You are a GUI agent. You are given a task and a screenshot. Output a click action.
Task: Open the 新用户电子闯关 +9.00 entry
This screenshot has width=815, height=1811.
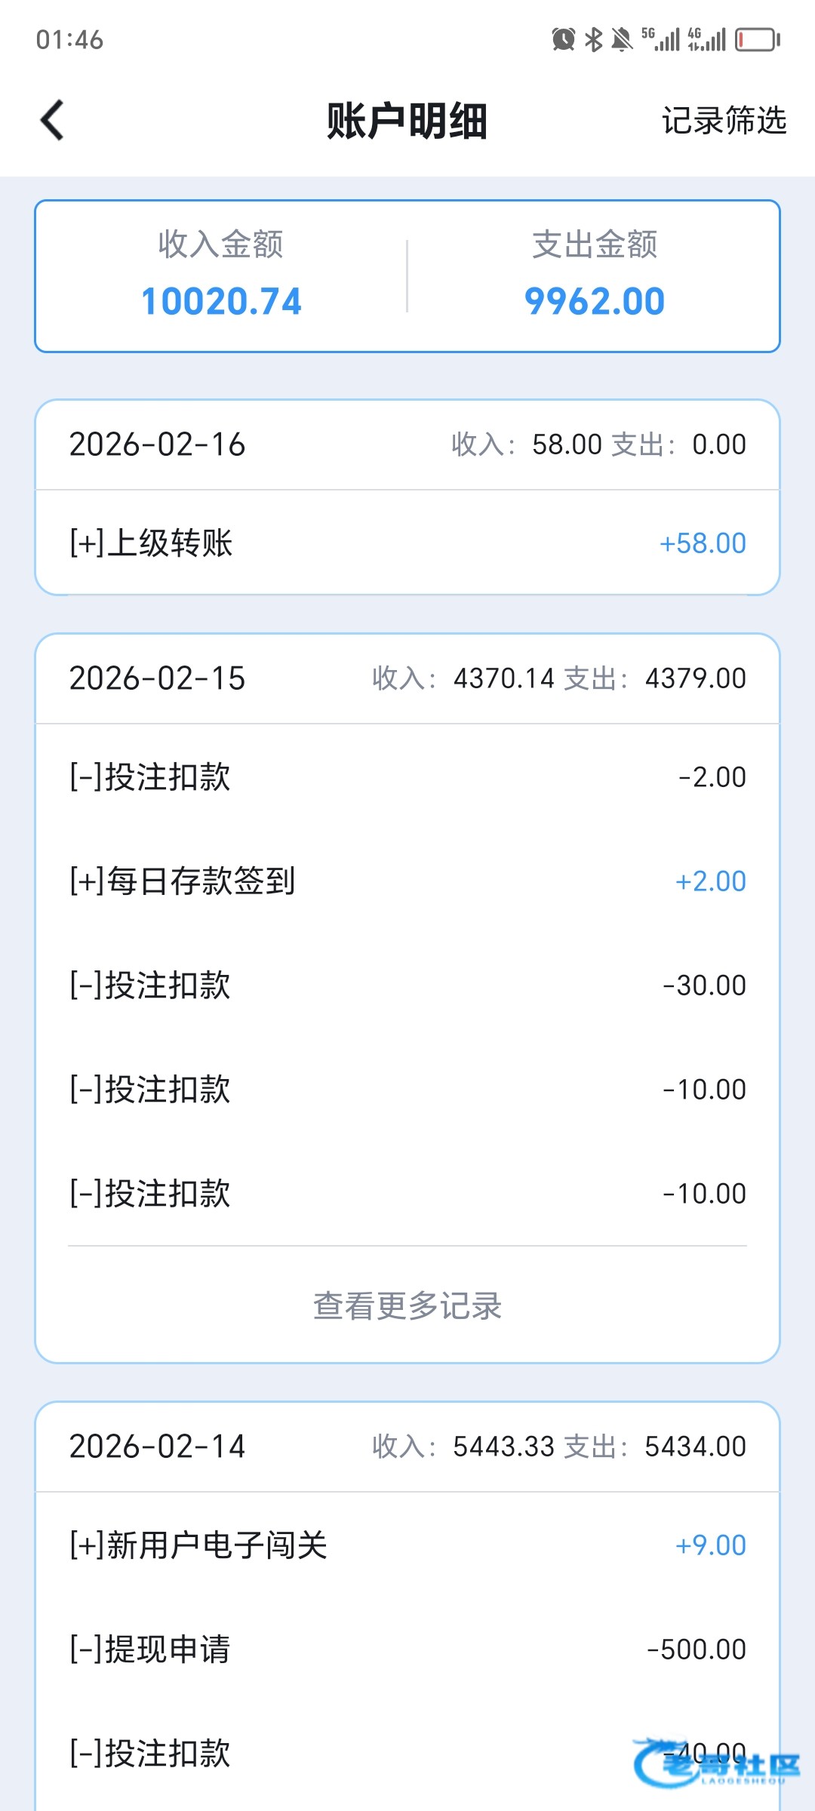pyautogui.click(x=407, y=1545)
